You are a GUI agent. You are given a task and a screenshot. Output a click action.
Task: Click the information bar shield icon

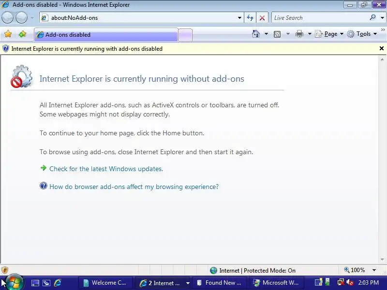pyautogui.click(x=5, y=49)
